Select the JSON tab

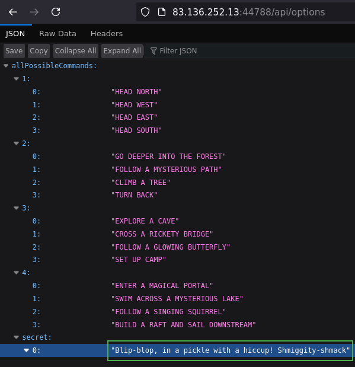click(x=15, y=33)
